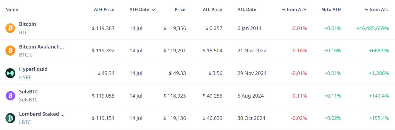Open the Bitcoin name link
This screenshot has height=130, width=395.
(27, 24)
